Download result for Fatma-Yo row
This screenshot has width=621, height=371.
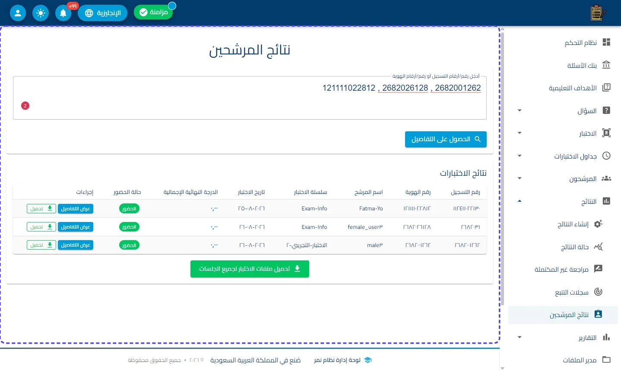pyautogui.click(x=41, y=209)
